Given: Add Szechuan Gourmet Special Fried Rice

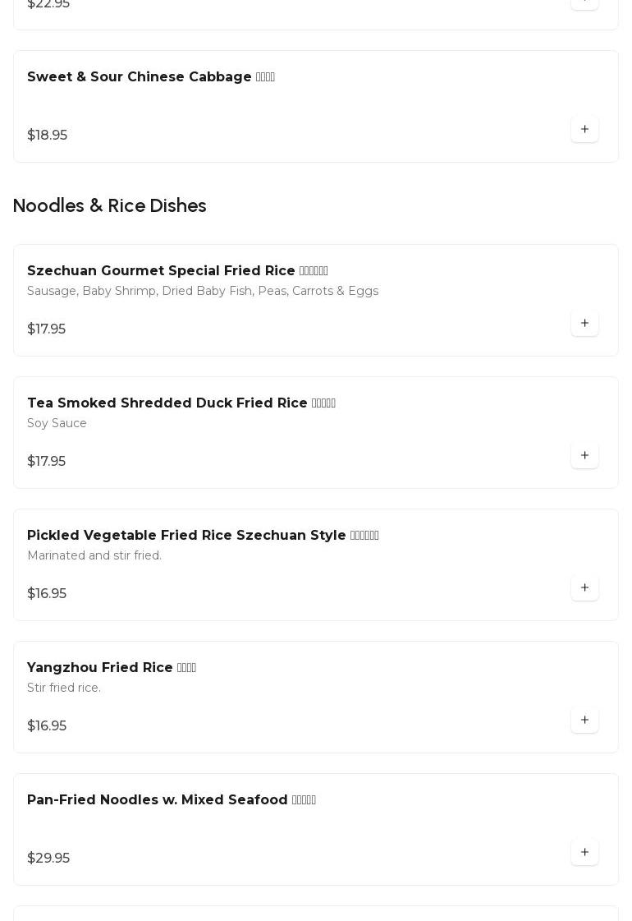Looking at the screenshot, I should 584,323.
